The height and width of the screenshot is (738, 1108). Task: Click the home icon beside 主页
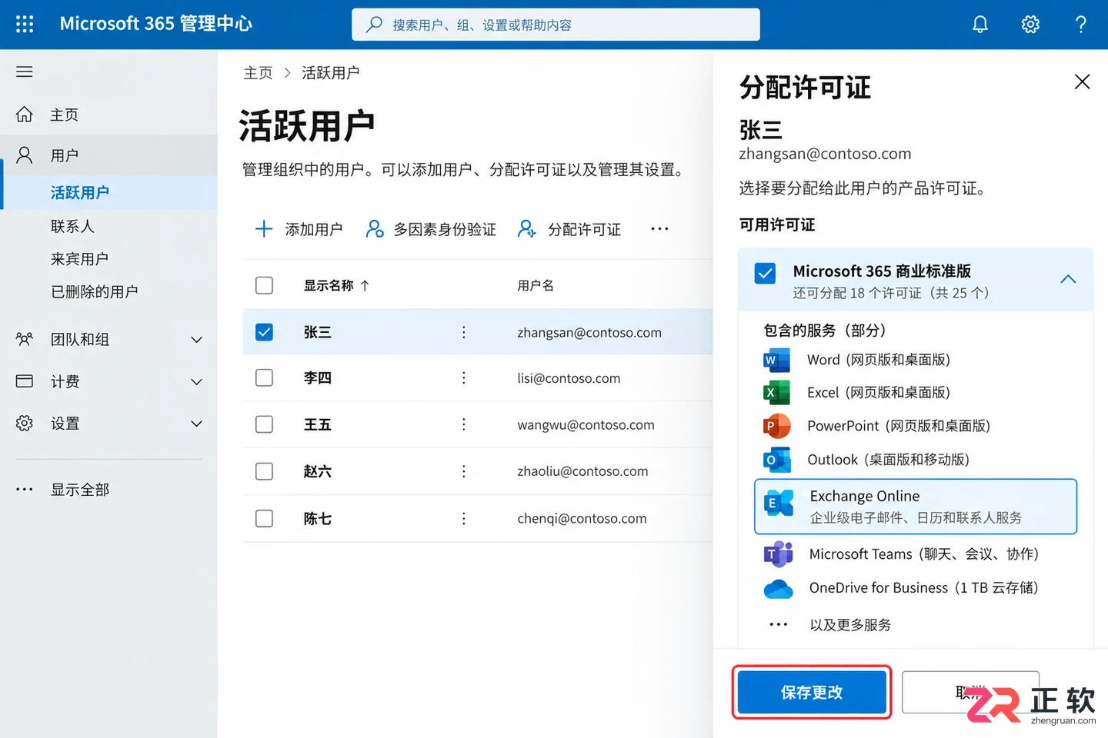coord(25,115)
